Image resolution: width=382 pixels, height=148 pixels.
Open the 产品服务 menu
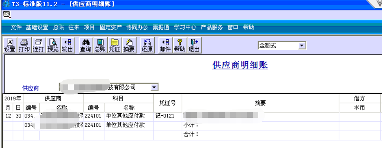tap(211, 28)
